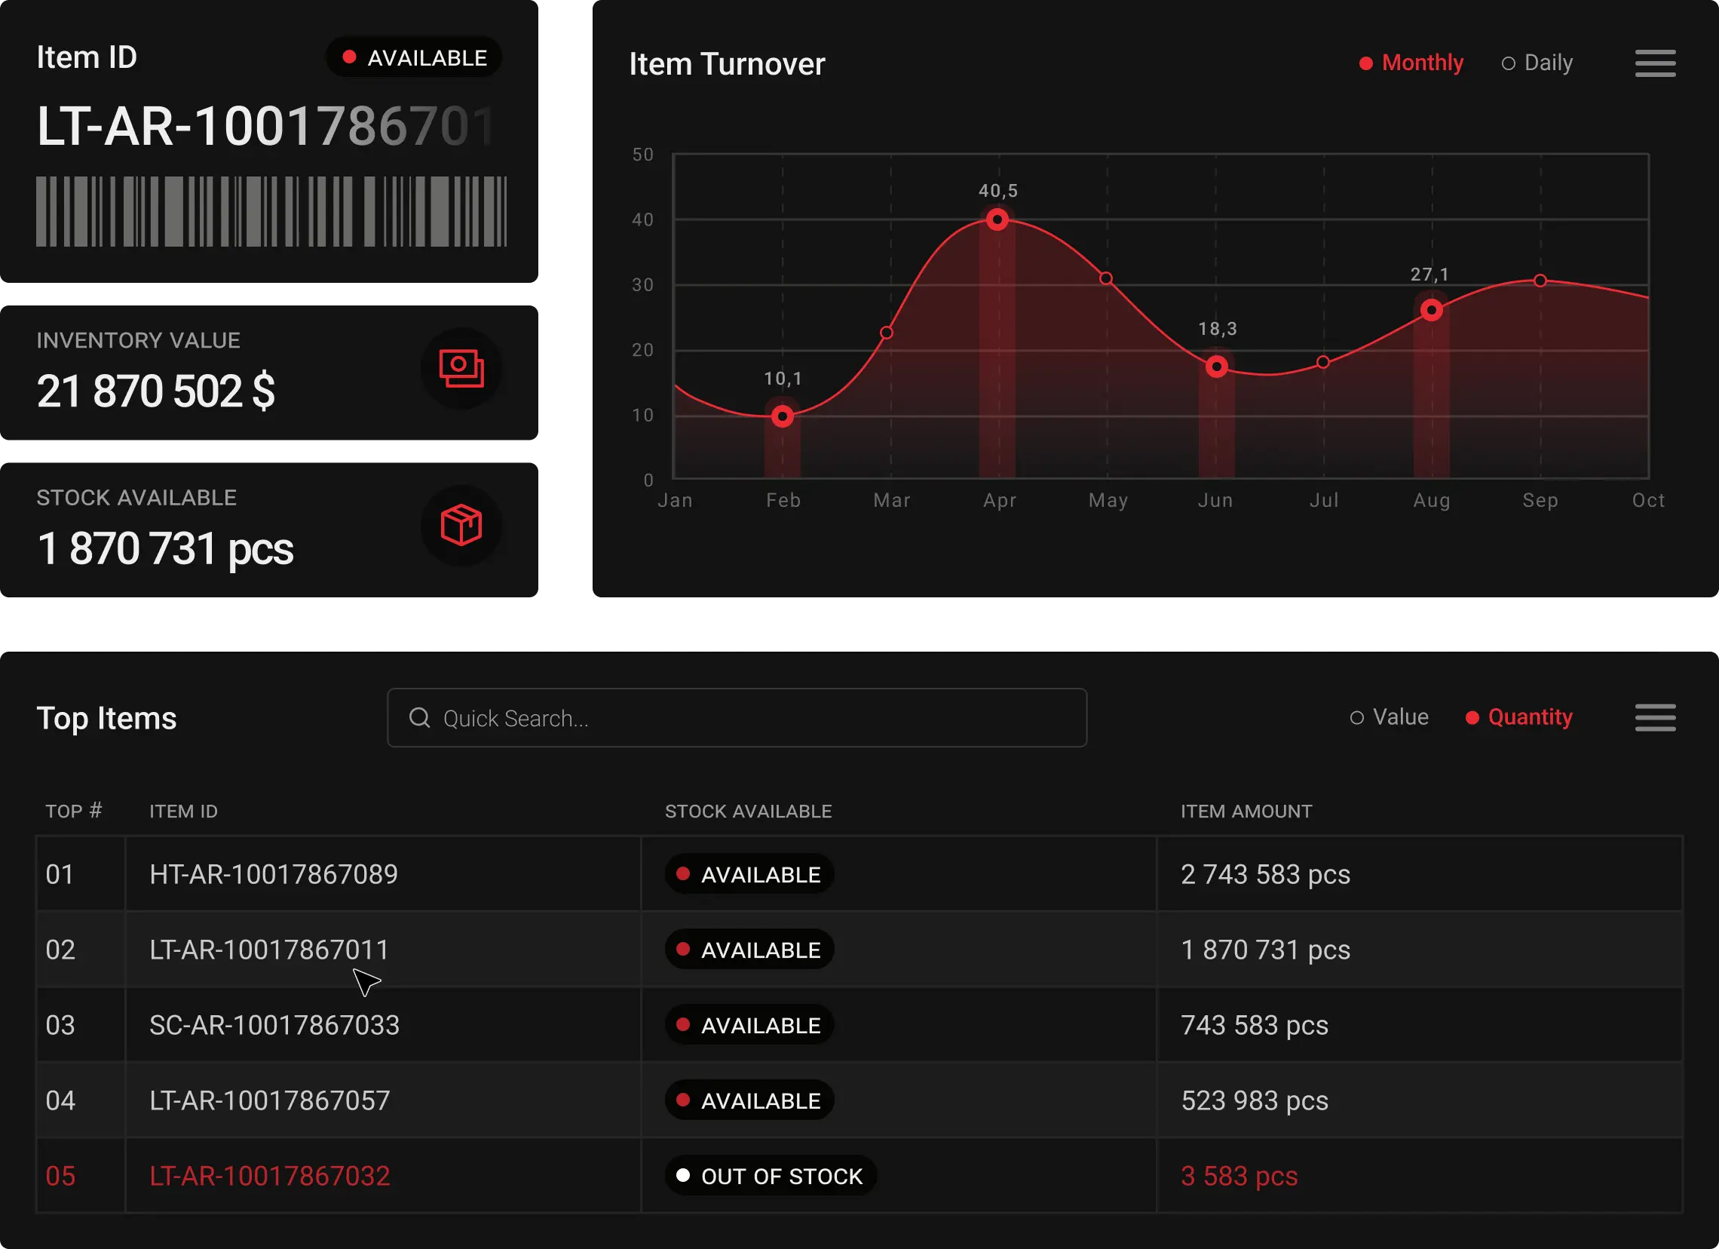The height and width of the screenshot is (1249, 1719).
Task: Click the 1 870 731 pcs table amount
Action: (1265, 950)
